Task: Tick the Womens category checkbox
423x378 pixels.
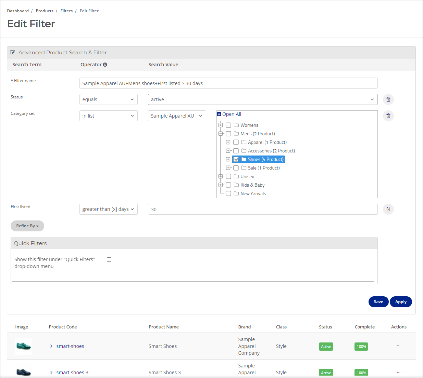Action: pos(228,125)
